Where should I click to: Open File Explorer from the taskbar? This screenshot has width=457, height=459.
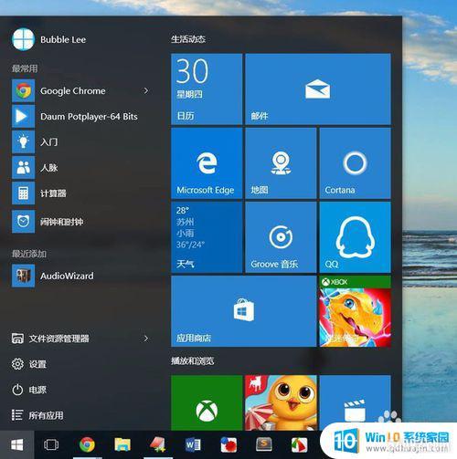point(122,444)
